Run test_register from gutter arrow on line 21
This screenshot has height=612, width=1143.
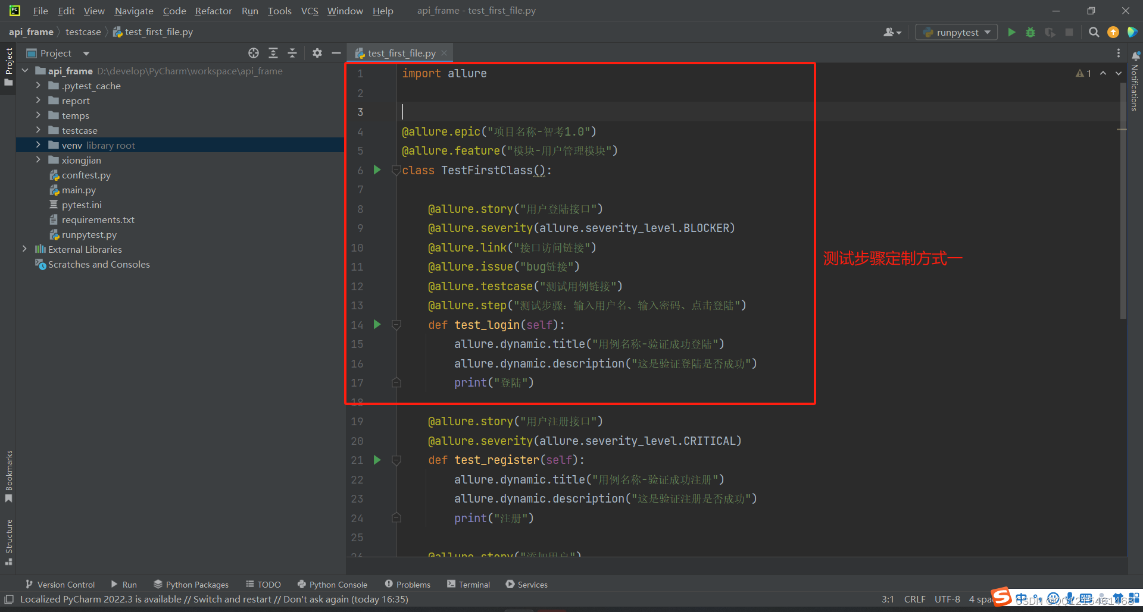tap(377, 460)
